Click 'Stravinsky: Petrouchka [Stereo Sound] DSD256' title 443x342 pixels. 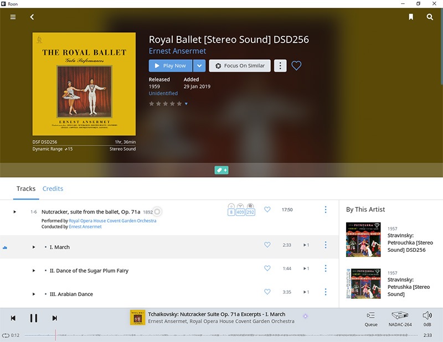coord(410,242)
